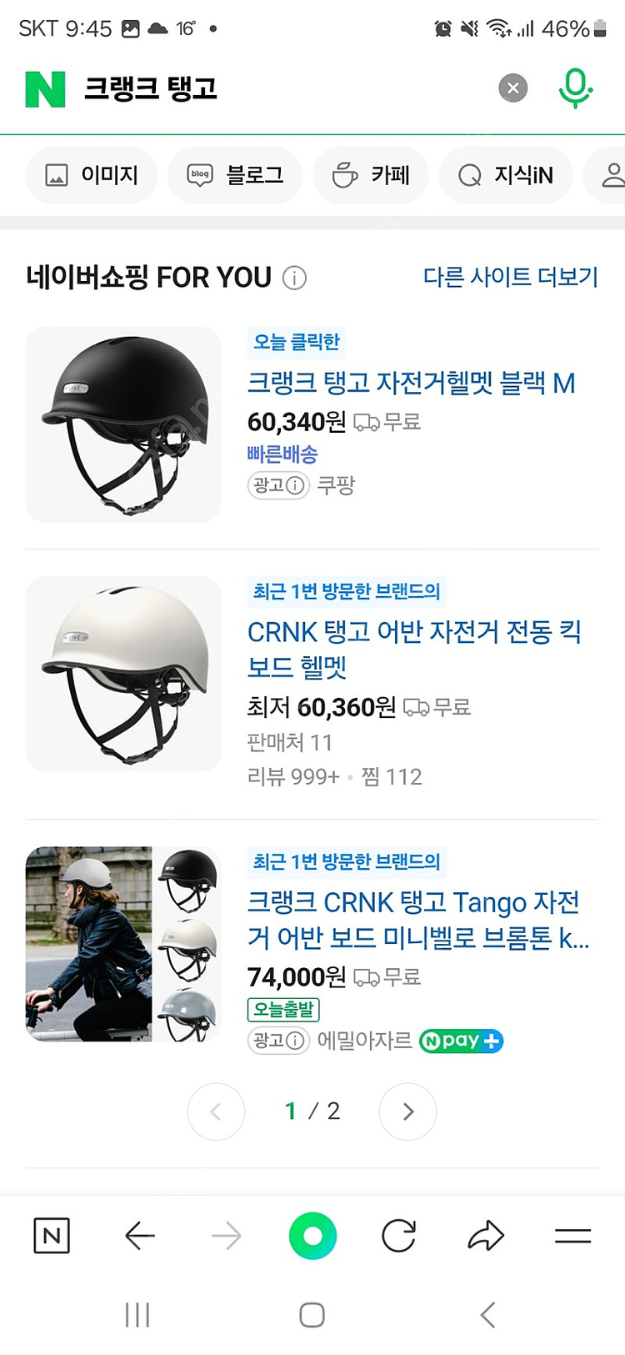Tap the green circle Naver search button
The height and width of the screenshot is (1355, 625).
pos(312,1236)
